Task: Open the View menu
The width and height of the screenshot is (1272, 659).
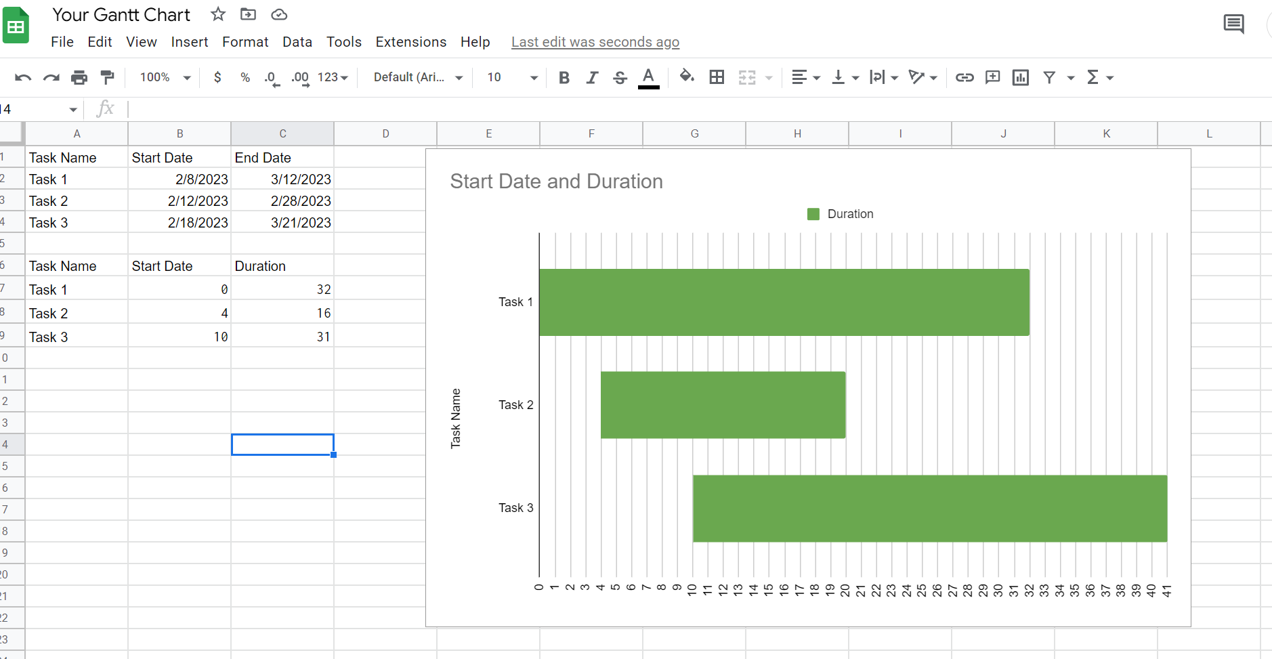Action: click(142, 42)
